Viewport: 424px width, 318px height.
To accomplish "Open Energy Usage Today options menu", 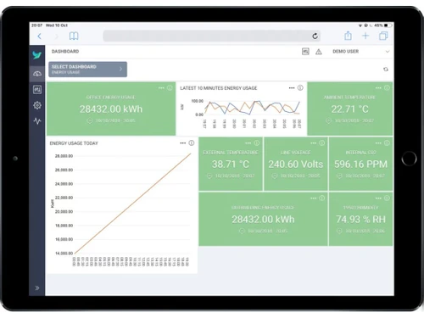I will pos(183,143).
